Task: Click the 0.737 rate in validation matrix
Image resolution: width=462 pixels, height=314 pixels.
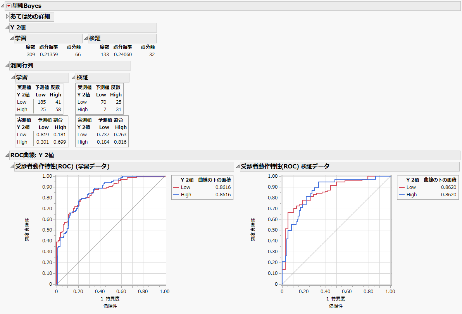Action: pyautogui.click(x=103, y=134)
